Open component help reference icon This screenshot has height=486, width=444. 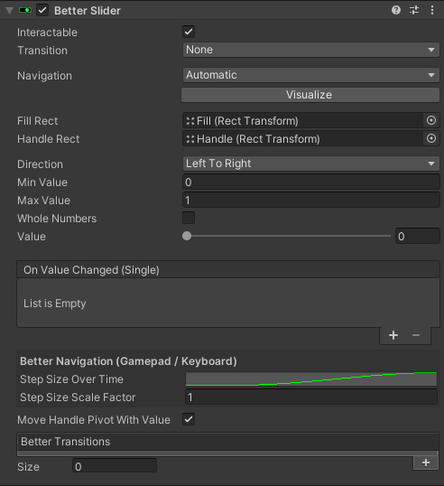pyautogui.click(x=396, y=10)
